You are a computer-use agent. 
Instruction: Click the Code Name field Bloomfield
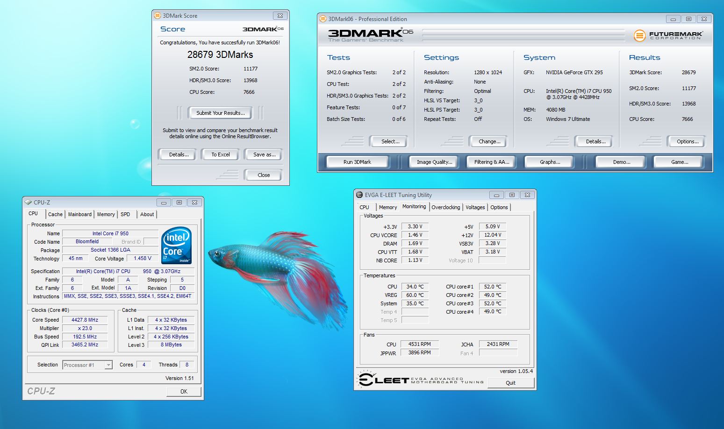click(87, 241)
